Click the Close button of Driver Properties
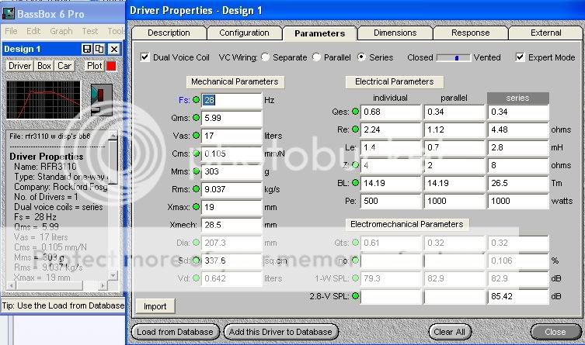This screenshot has height=345, width=585. point(555,332)
